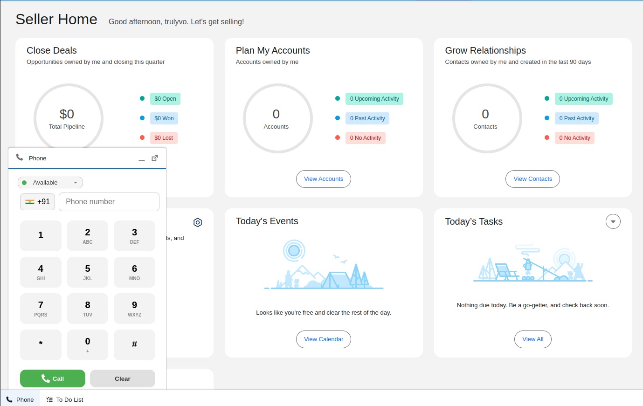Open the +91 country code dropdown

(37, 201)
